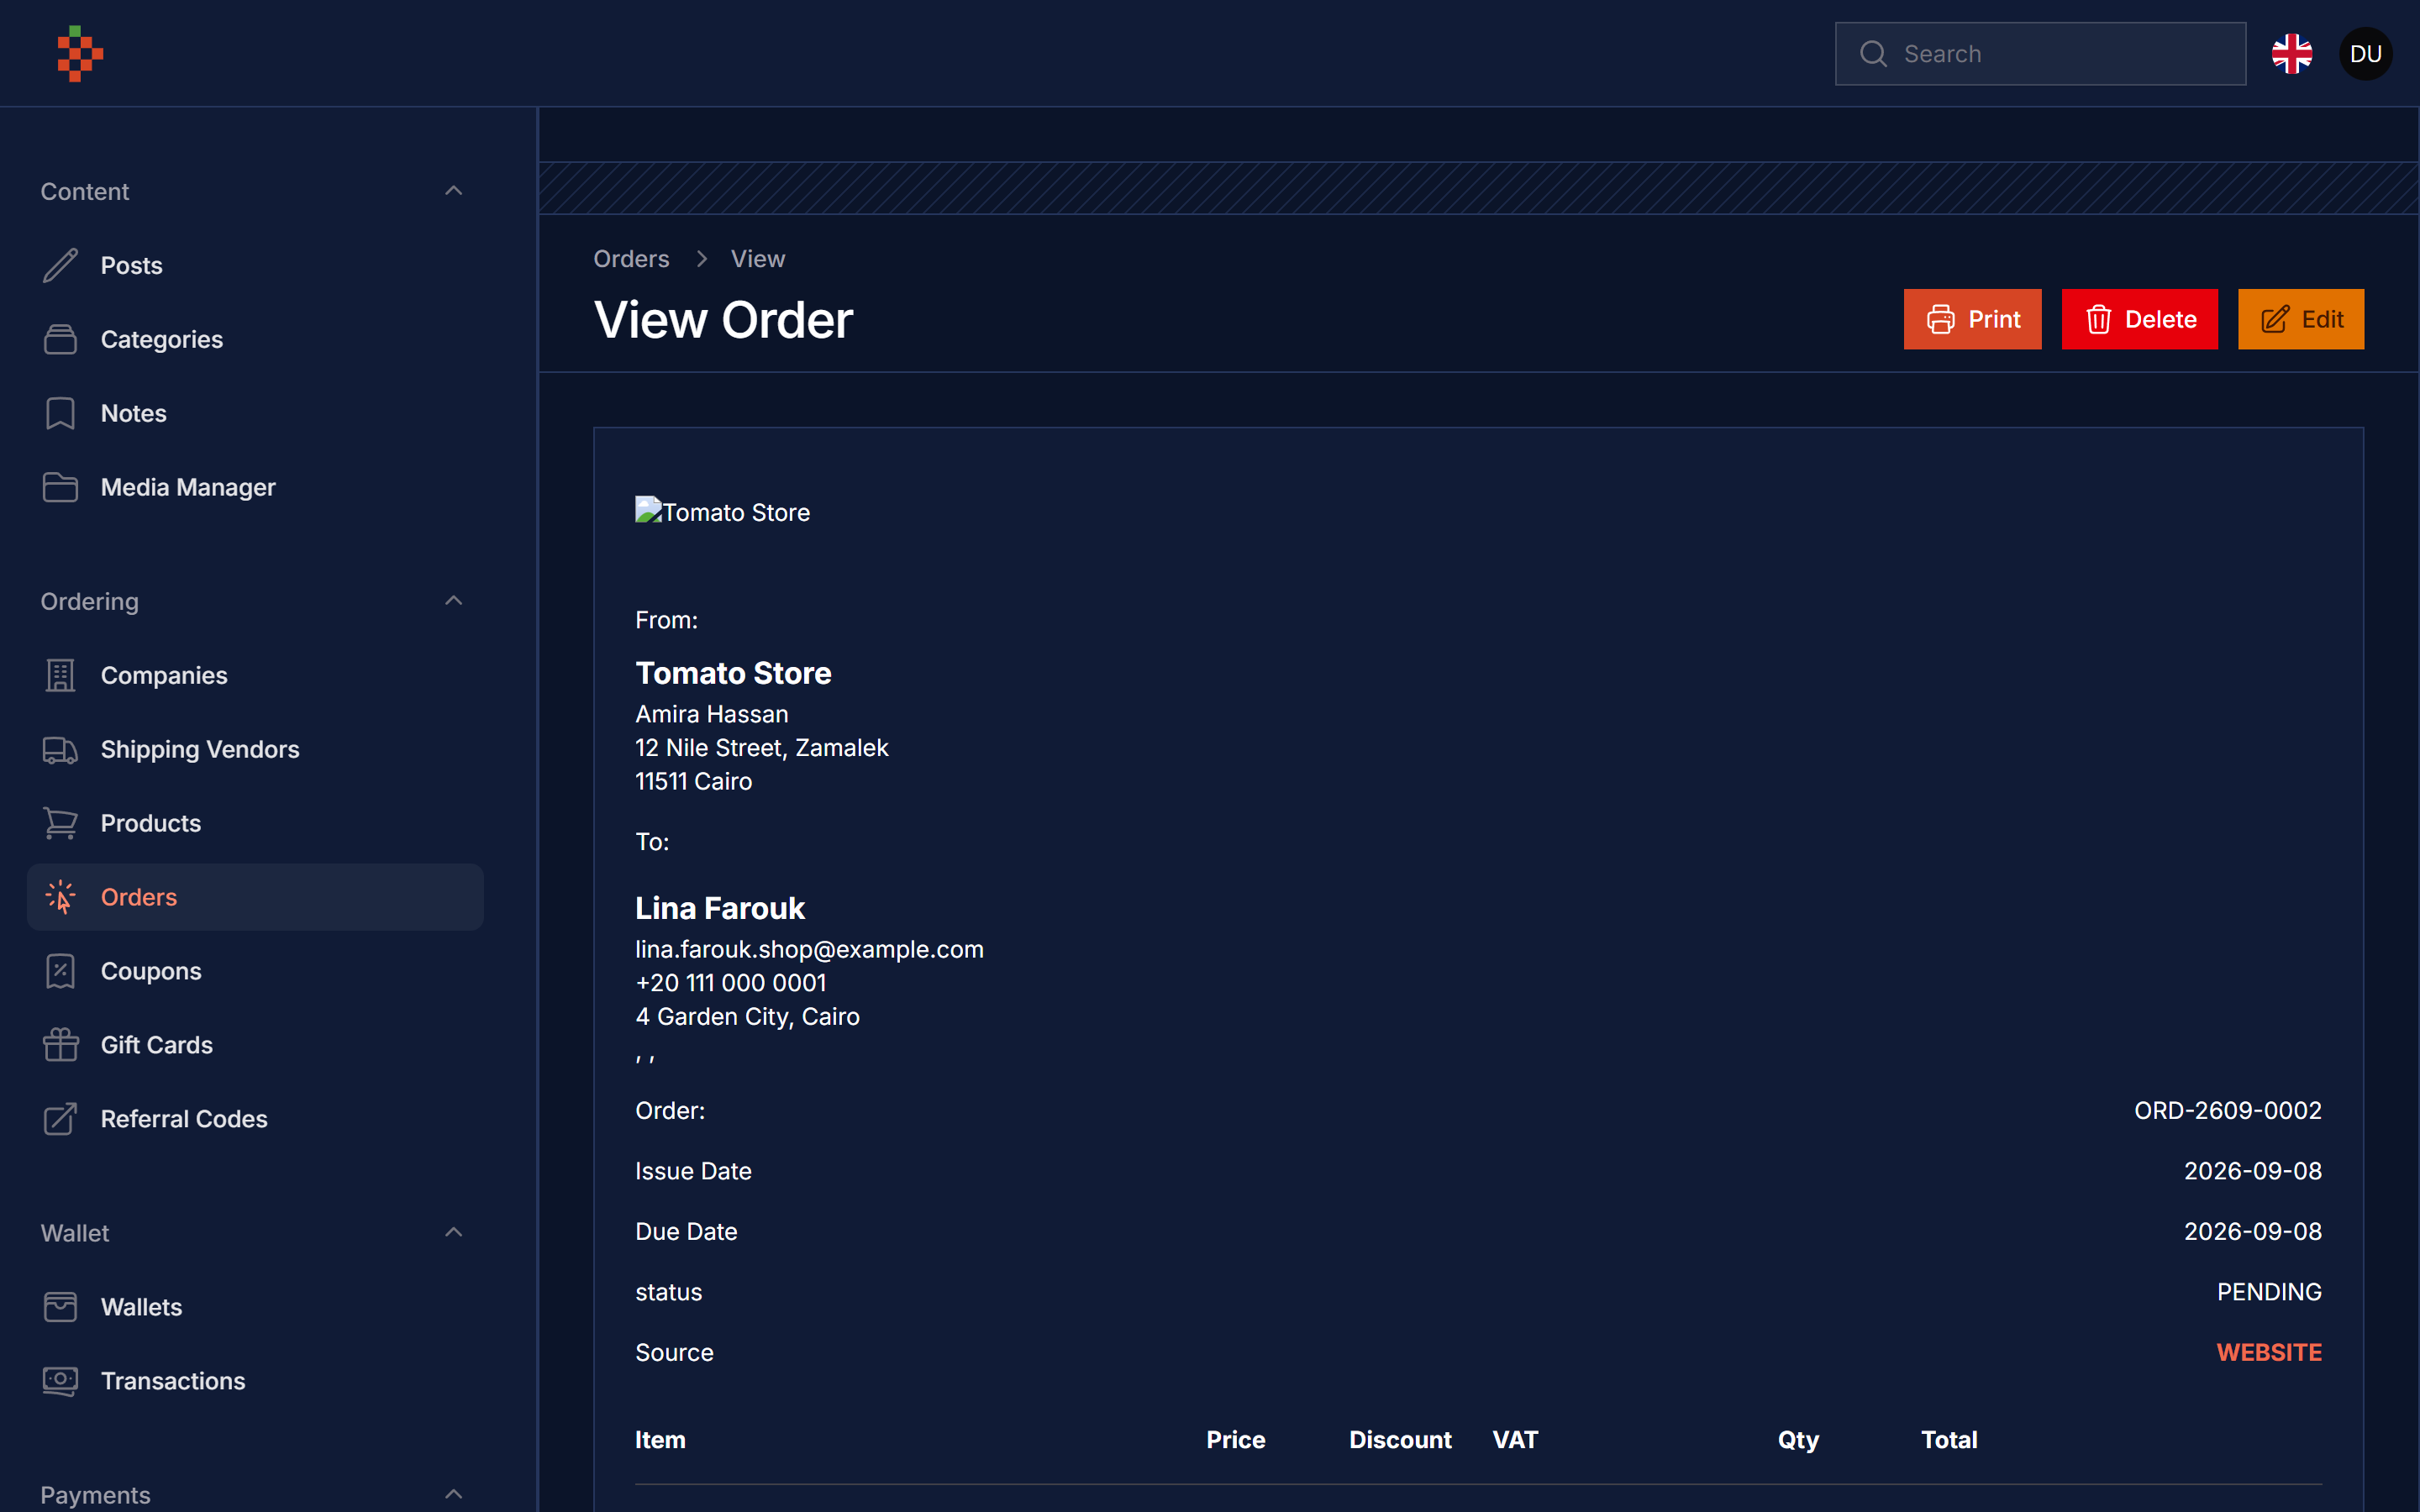Click the Referral Codes external-link icon
2420x1512 pixels.
coord(60,1120)
